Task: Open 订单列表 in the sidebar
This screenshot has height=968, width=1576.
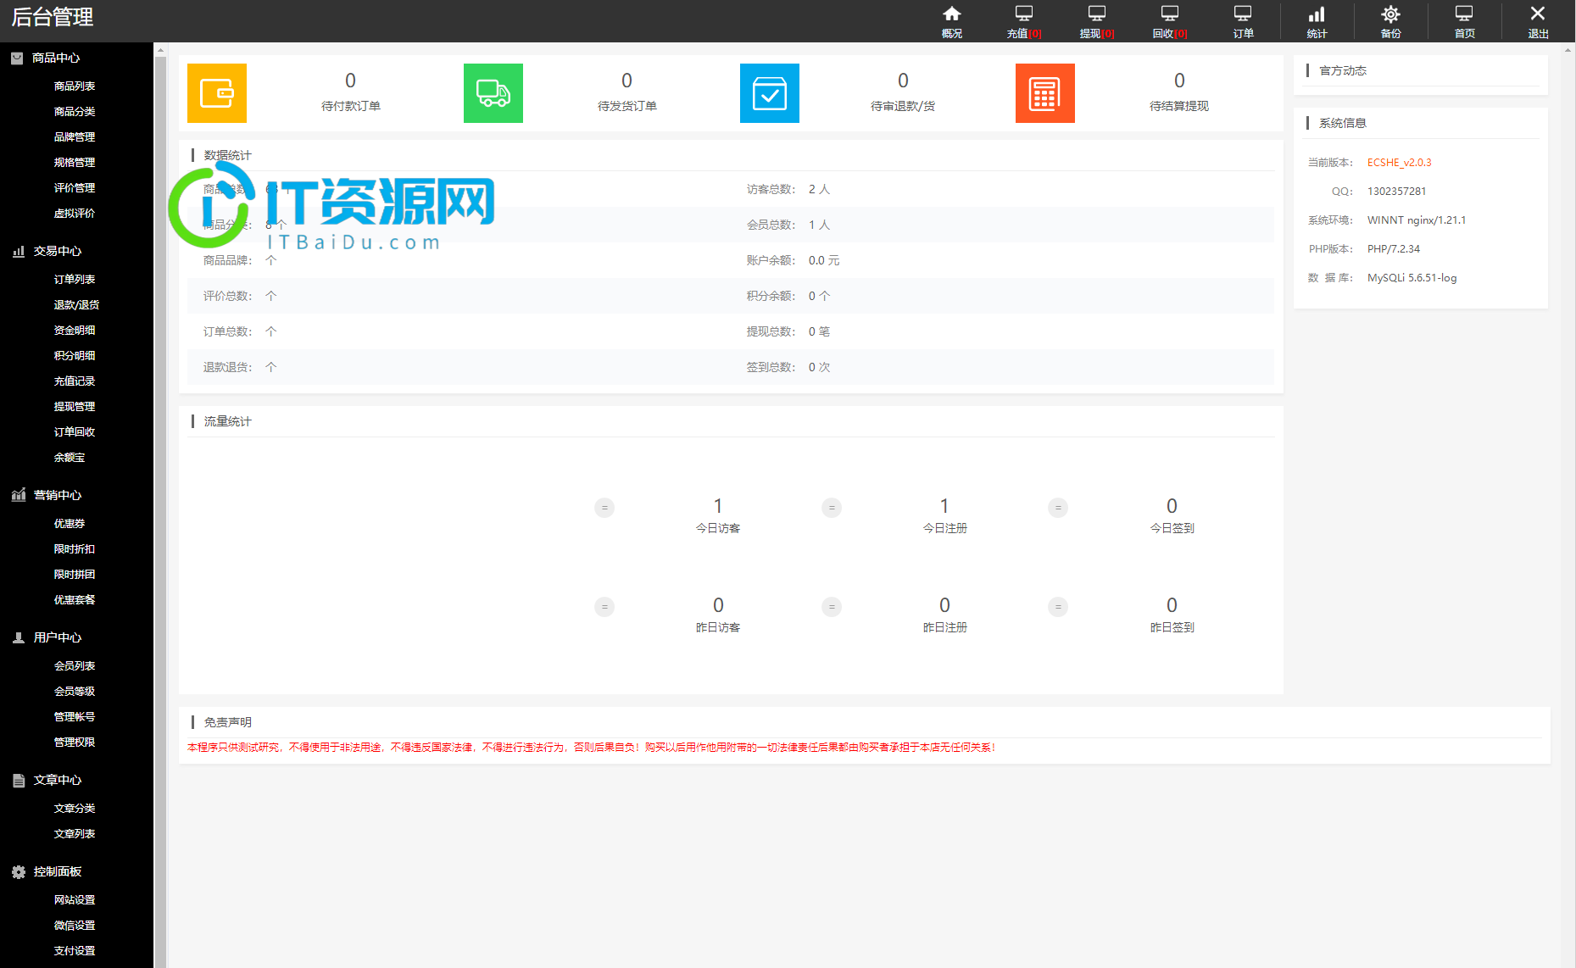Action: click(75, 280)
